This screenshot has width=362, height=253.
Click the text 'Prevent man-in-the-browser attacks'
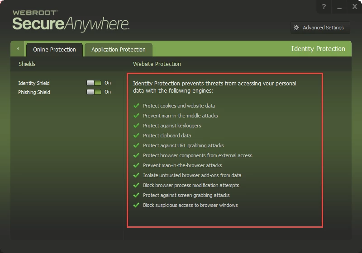click(x=182, y=165)
